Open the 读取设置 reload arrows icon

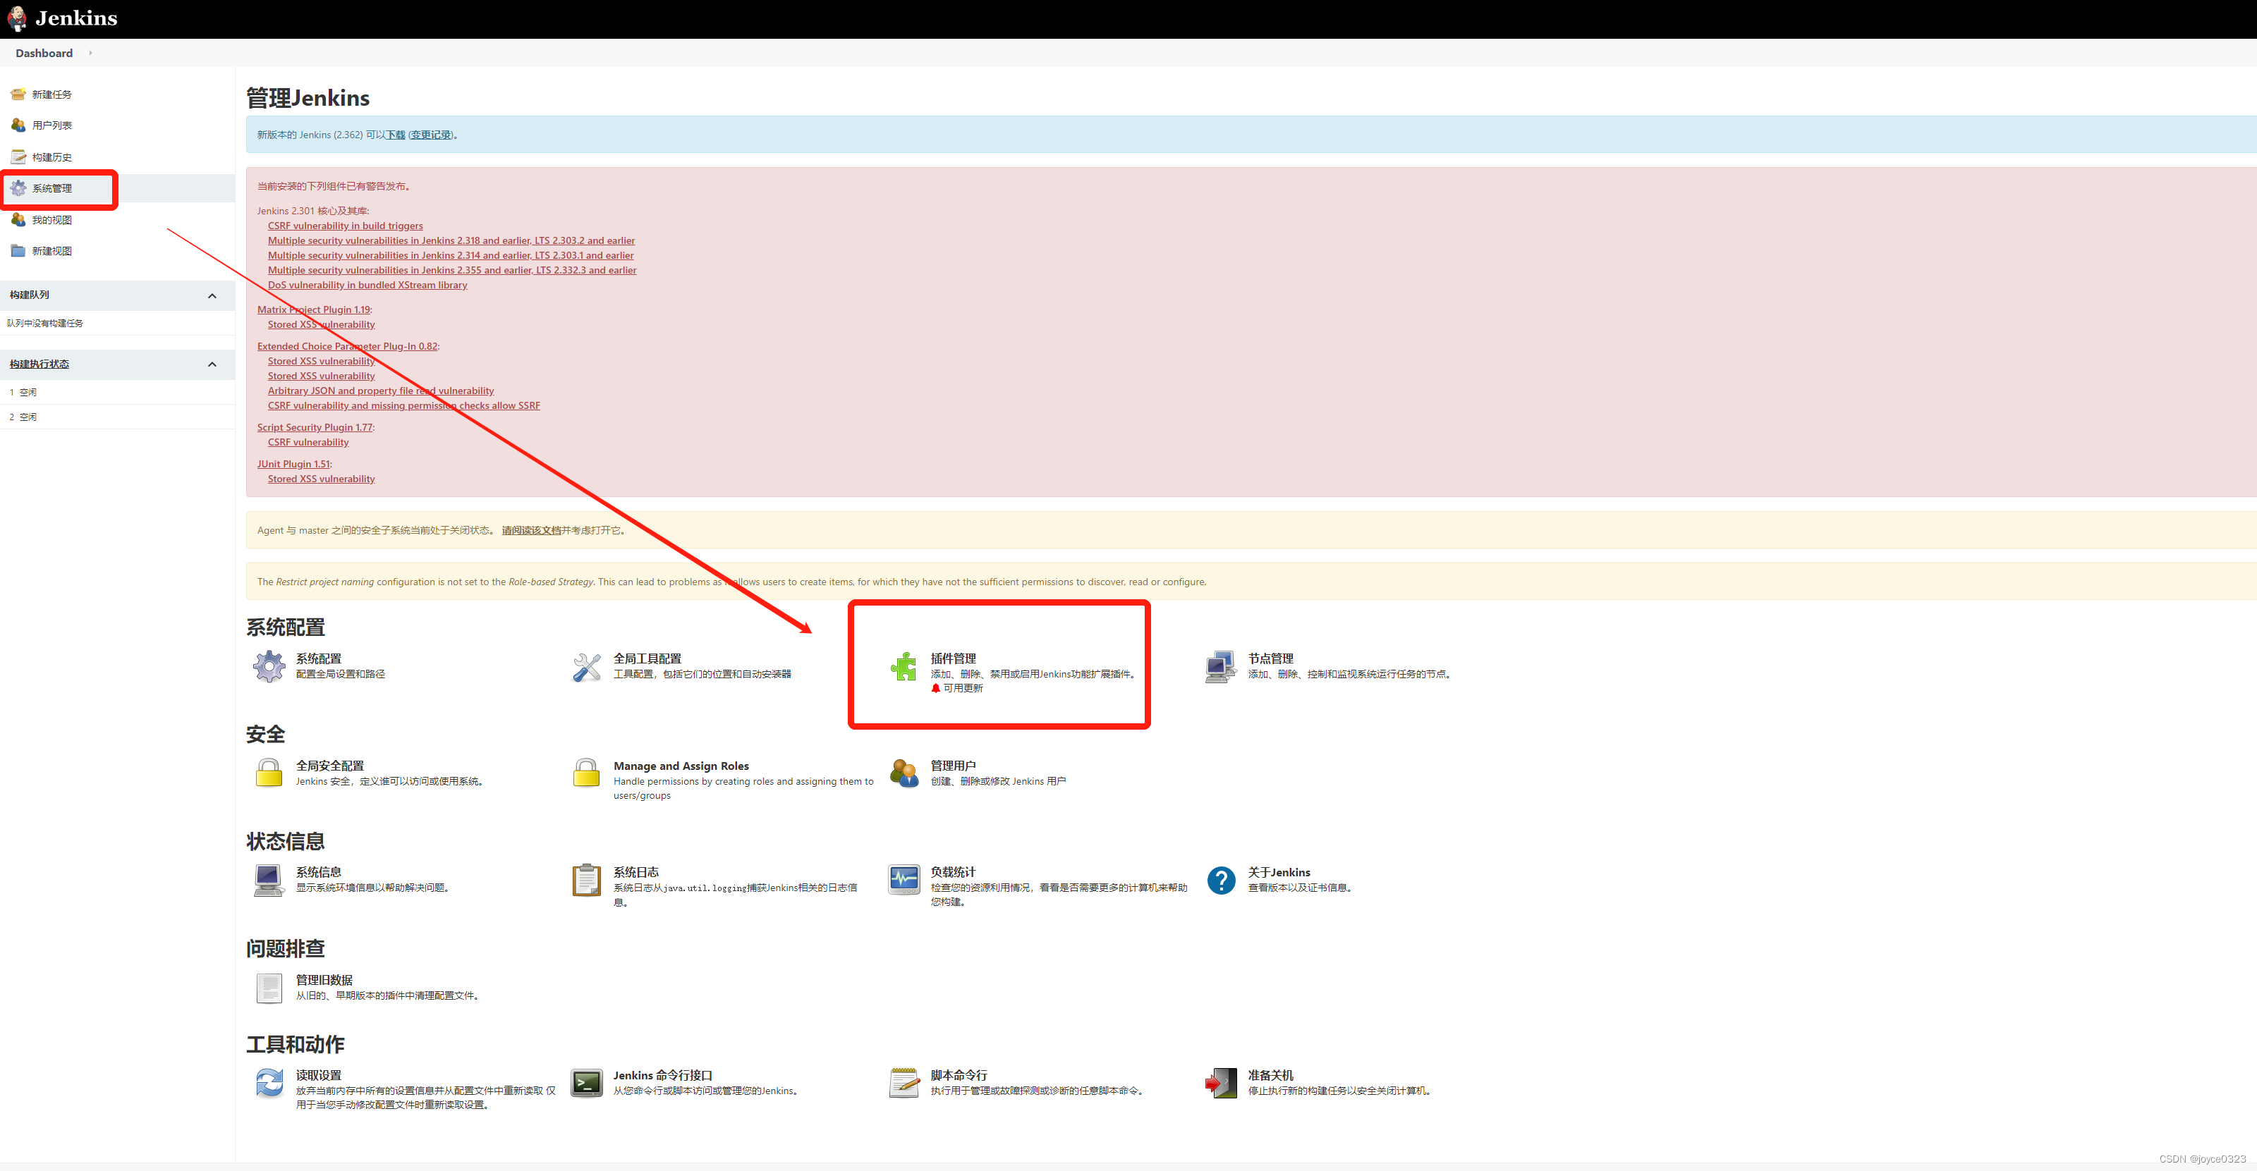[x=269, y=1084]
